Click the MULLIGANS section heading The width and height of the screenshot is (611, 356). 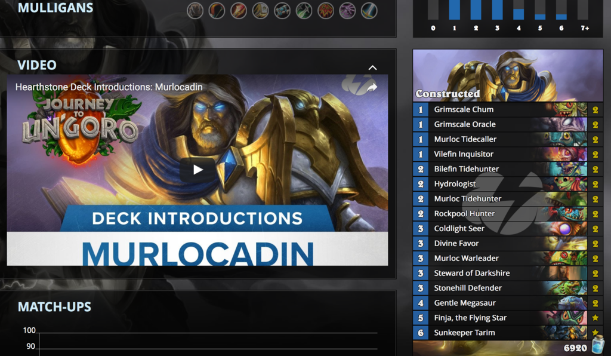55,8
